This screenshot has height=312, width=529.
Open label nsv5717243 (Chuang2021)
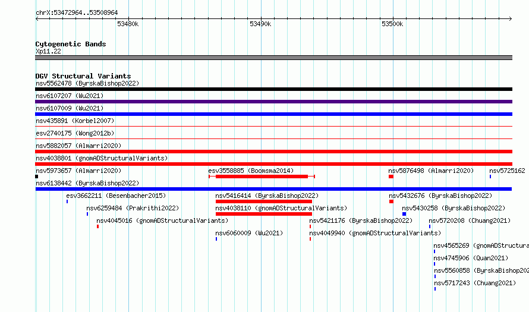[475, 283]
